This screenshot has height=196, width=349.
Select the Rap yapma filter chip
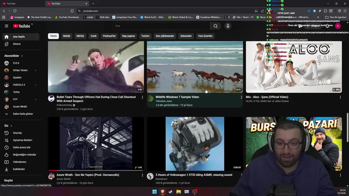tap(128, 36)
